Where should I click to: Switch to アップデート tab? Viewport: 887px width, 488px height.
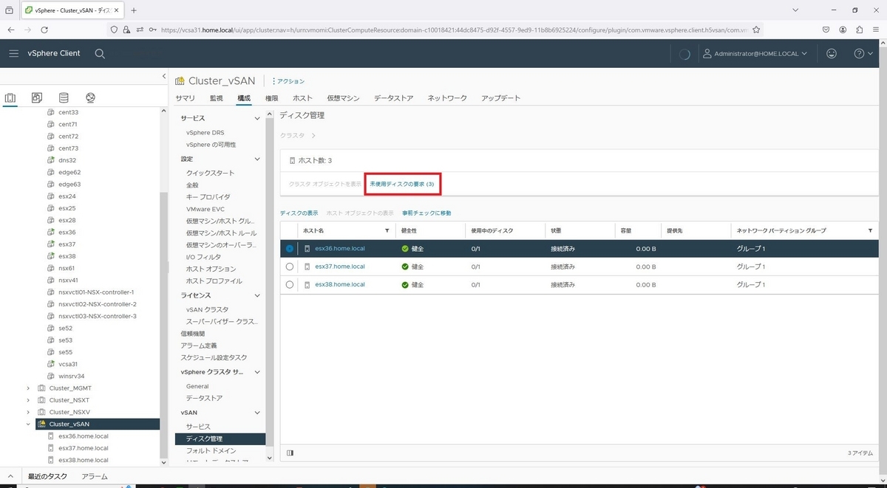click(x=500, y=98)
